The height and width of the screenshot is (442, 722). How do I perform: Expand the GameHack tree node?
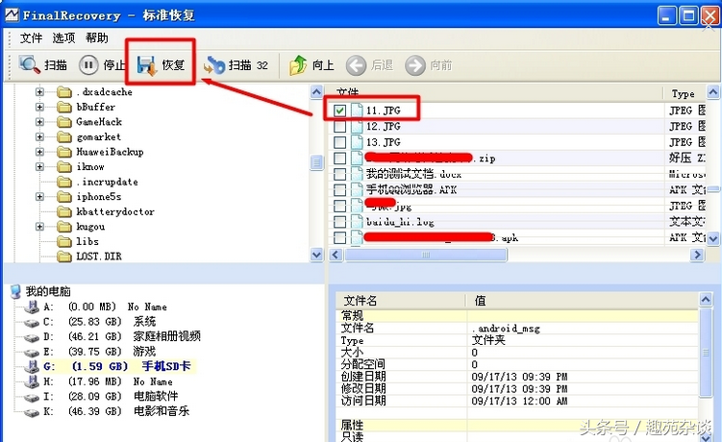39,122
